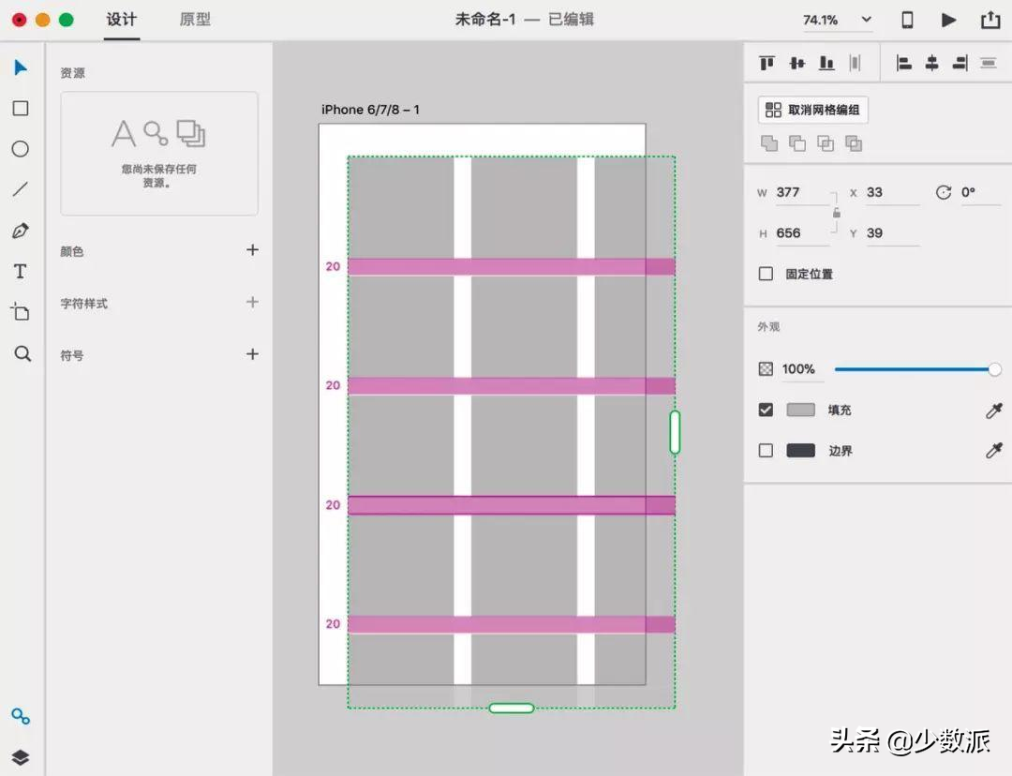Click the empty assets placeholder box
Image resolution: width=1012 pixels, height=776 pixels.
159,154
